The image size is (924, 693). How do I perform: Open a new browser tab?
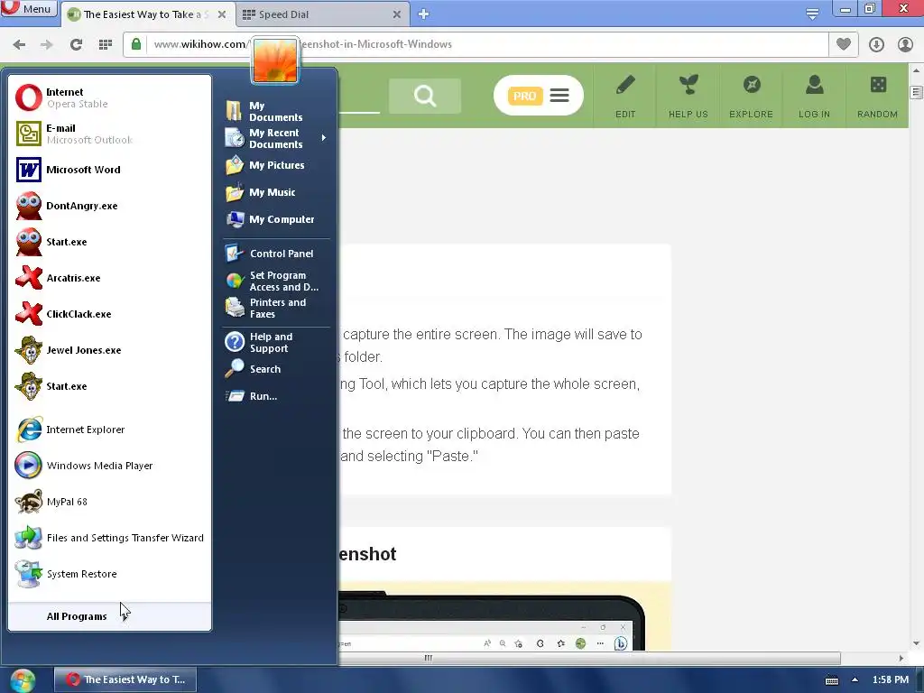[423, 14]
